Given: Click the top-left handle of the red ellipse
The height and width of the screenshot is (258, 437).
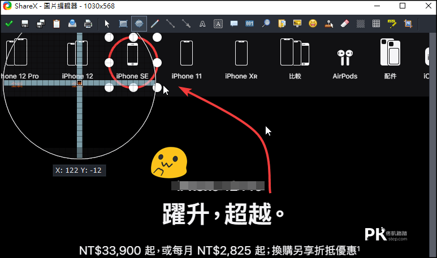Looking at the screenshot, I should coord(109,37).
